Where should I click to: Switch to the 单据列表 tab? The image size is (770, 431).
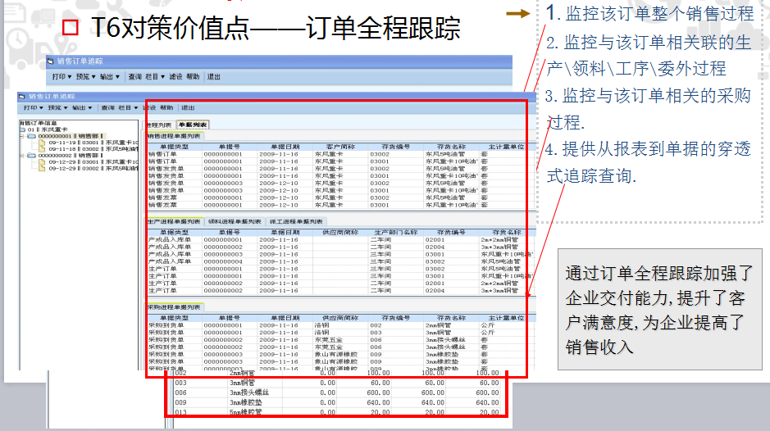pos(193,125)
